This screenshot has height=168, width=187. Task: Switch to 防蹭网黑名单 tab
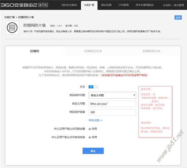(151, 51)
